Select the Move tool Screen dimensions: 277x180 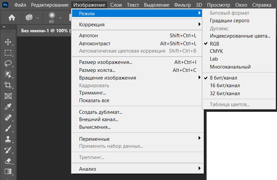(8, 42)
